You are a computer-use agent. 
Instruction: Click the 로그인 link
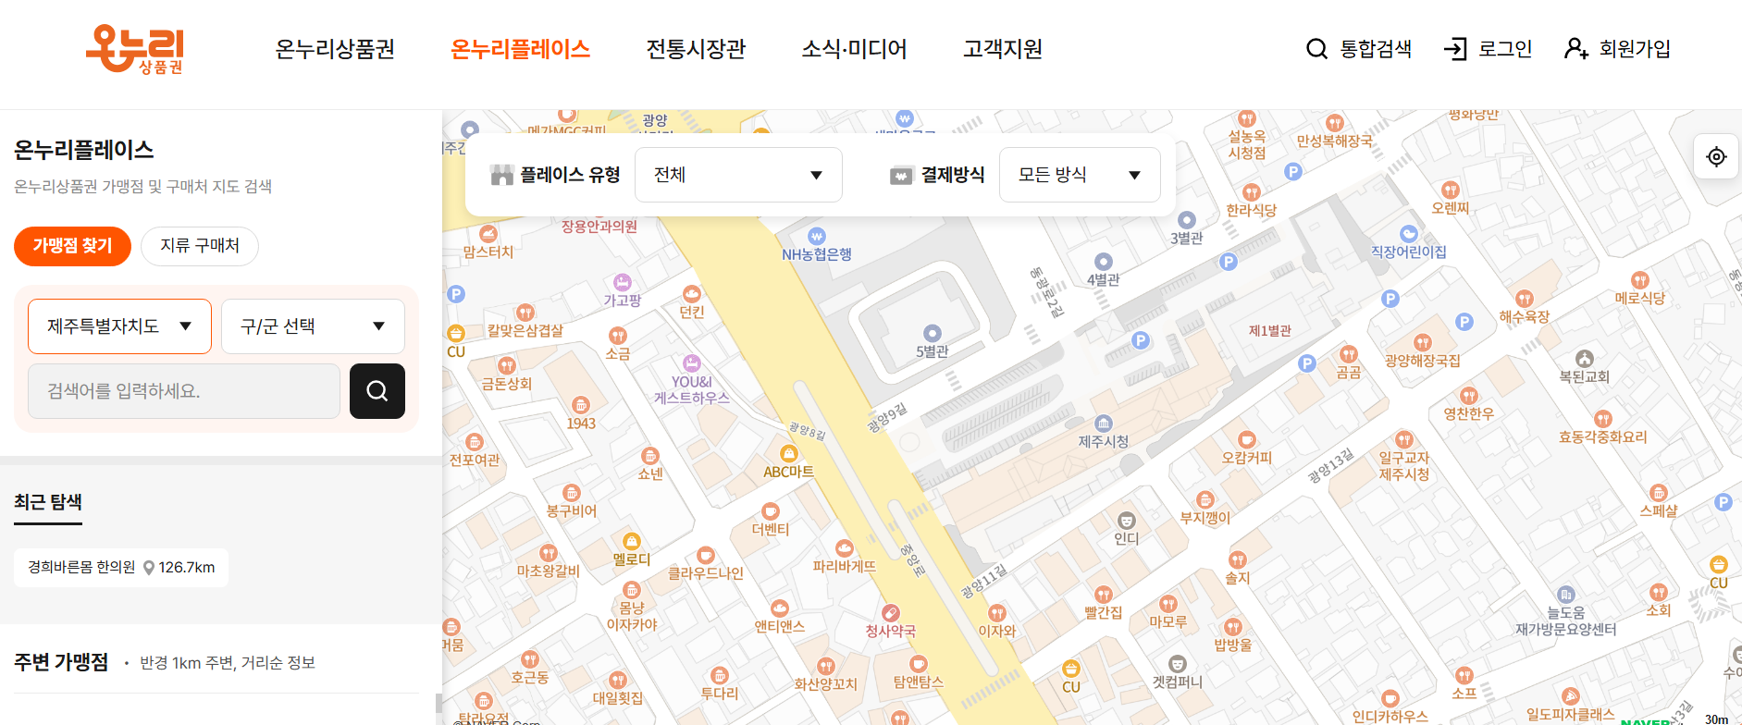tap(1489, 49)
